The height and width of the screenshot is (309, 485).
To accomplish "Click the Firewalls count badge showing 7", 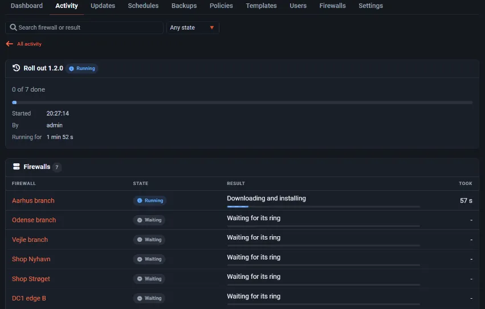I will [56, 167].
